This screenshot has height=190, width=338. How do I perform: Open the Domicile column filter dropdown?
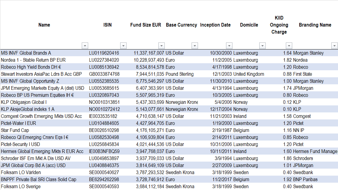tap(262, 46)
